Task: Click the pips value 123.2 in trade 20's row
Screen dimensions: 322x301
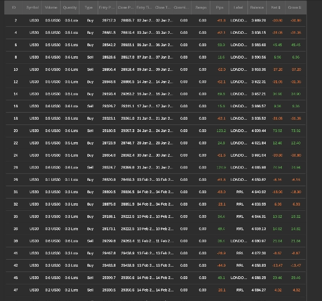Action: click(221, 131)
